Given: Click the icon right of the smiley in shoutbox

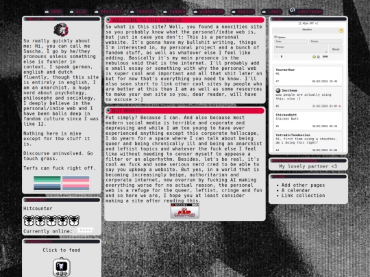Looking at the screenshot, I should coord(319,57).
